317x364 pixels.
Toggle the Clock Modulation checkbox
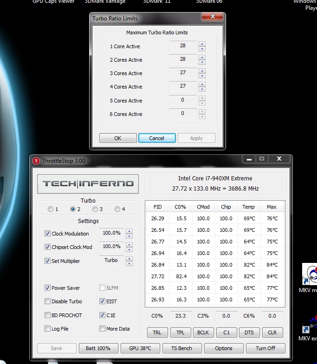(47, 234)
